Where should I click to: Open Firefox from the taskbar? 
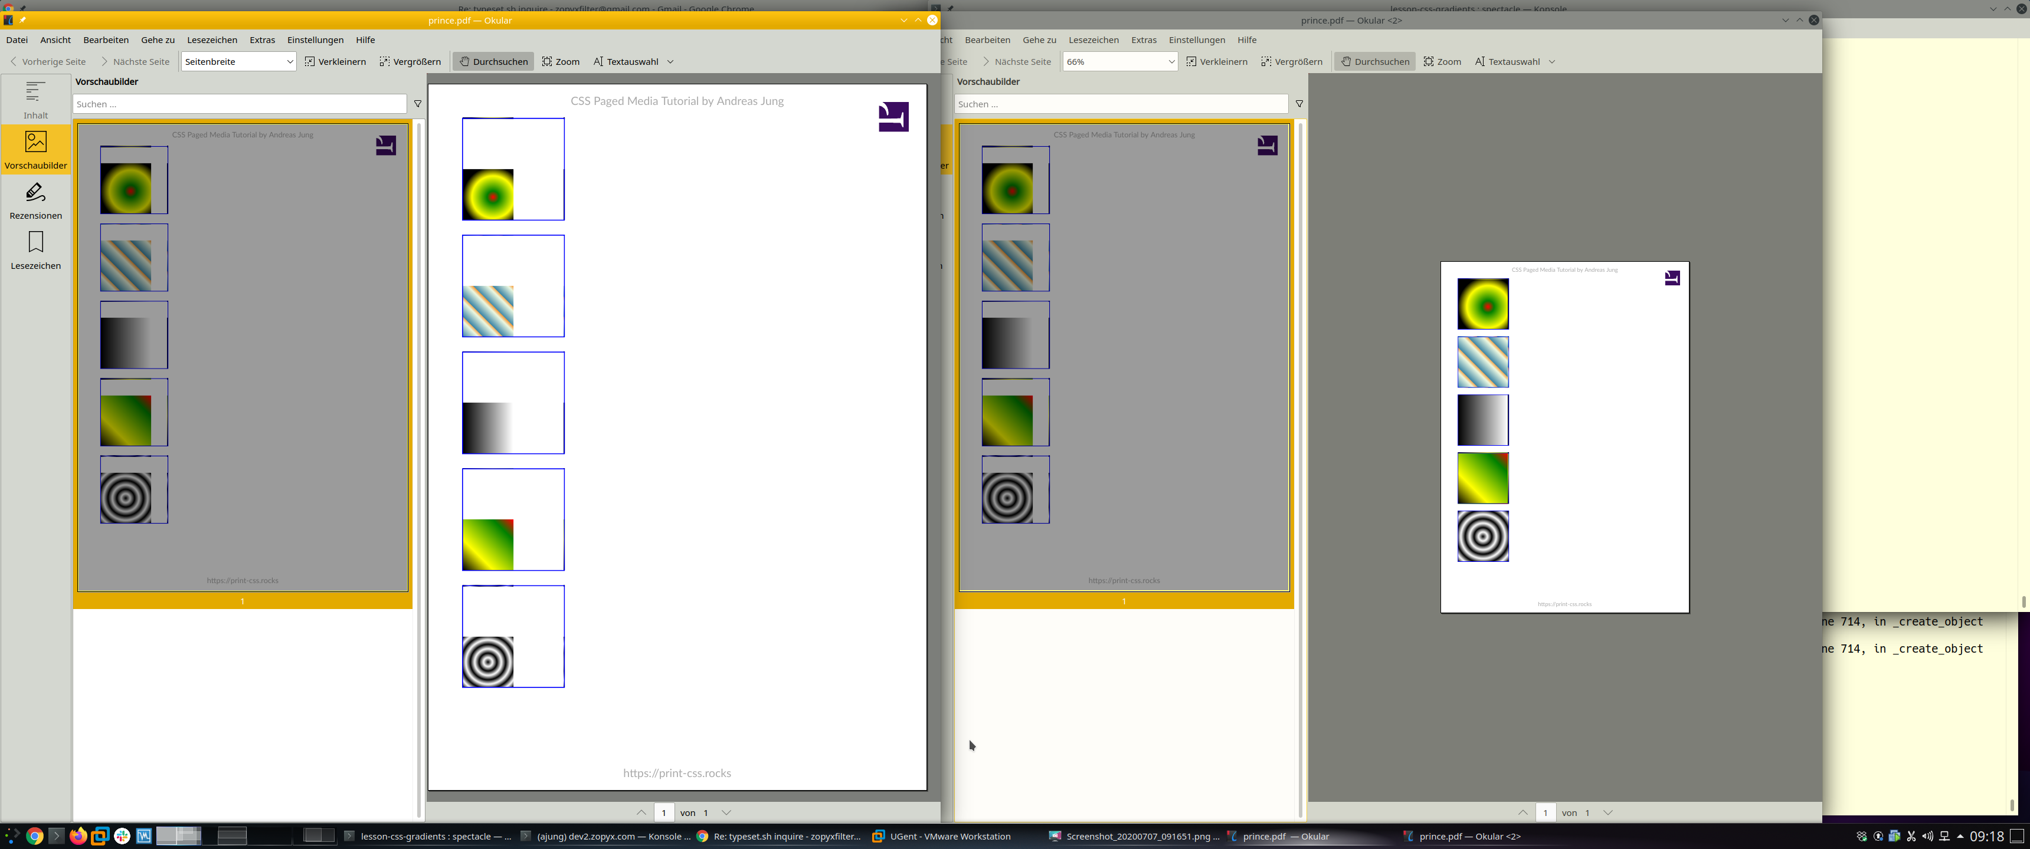click(78, 835)
